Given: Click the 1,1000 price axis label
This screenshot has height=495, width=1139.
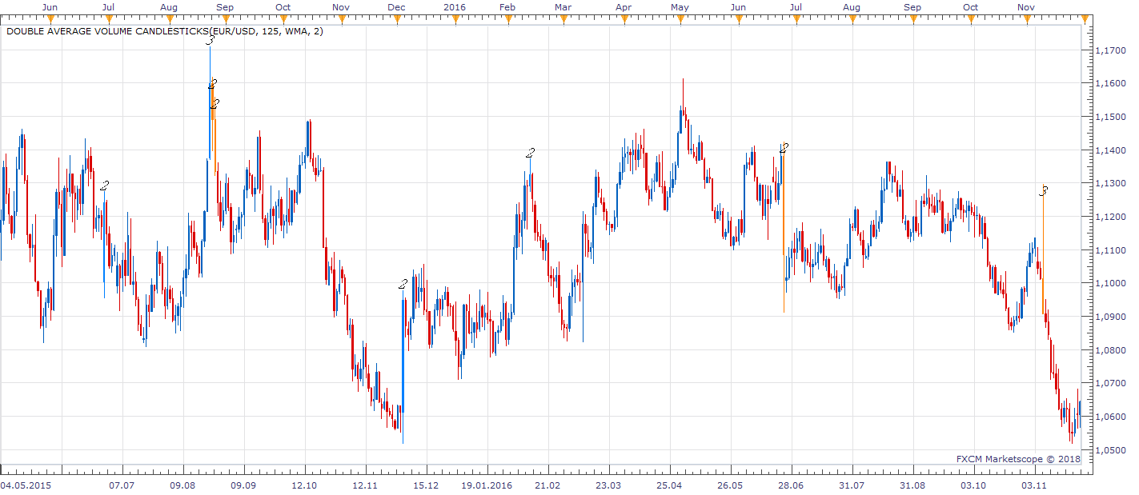Looking at the screenshot, I should (1109, 283).
